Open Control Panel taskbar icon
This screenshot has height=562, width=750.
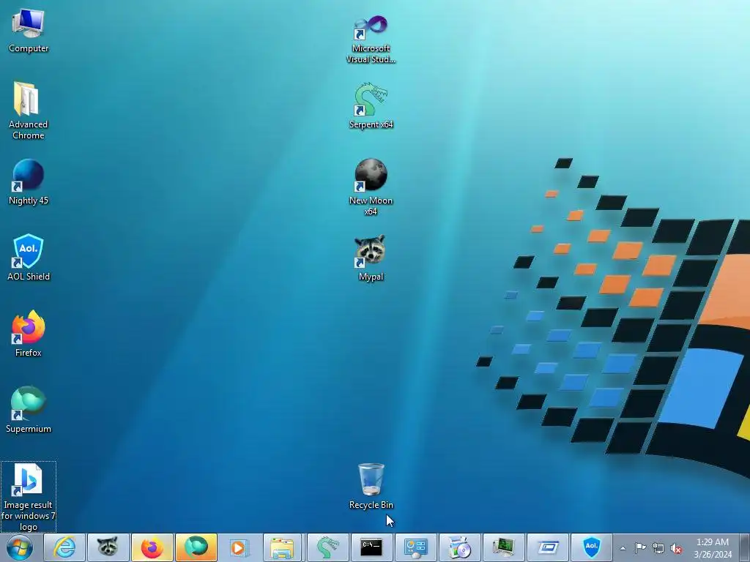(x=416, y=547)
